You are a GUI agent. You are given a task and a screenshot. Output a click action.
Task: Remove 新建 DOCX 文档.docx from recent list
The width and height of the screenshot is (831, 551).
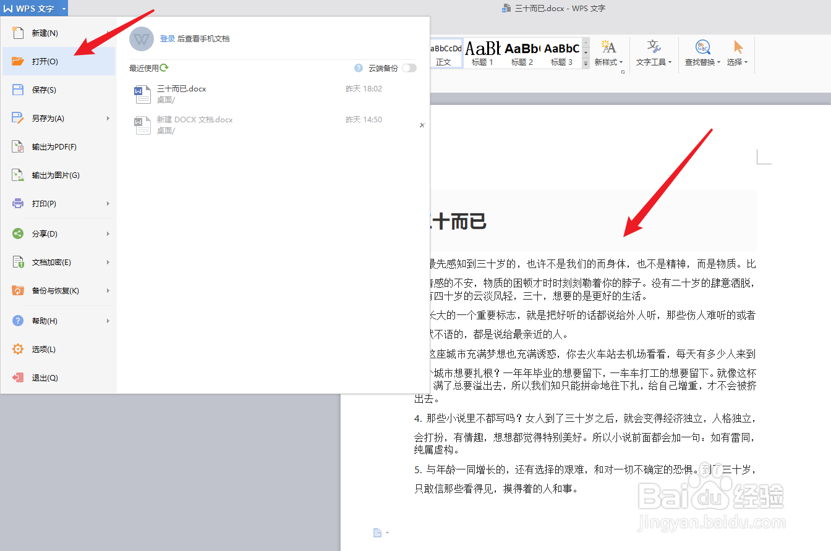422,125
